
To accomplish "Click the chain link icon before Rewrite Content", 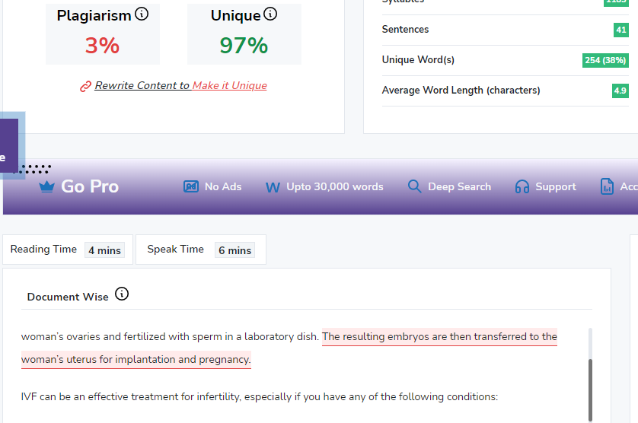I will (85, 86).
